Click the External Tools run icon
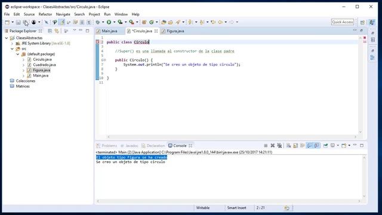The width and height of the screenshot is (382, 215). pos(131,22)
